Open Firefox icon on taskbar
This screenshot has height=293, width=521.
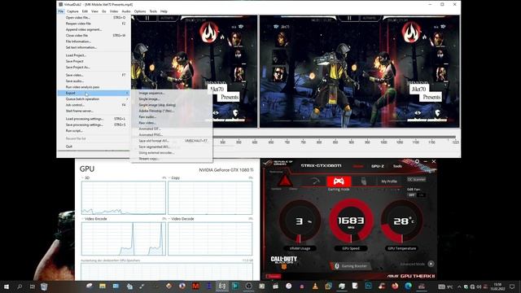point(395,286)
